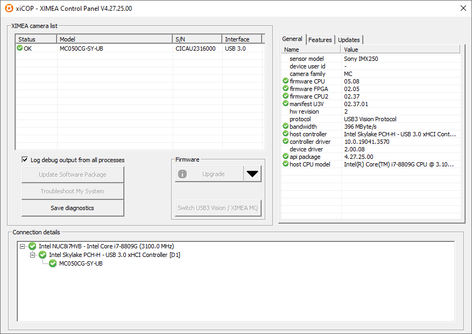Click the device driver value 2.00.08

pyautogui.click(x=354, y=149)
